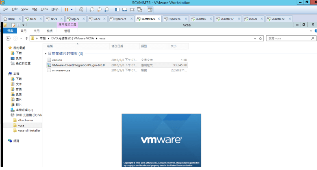
Task: Open the 檢視 ribbon tab
Action: tap(50, 31)
